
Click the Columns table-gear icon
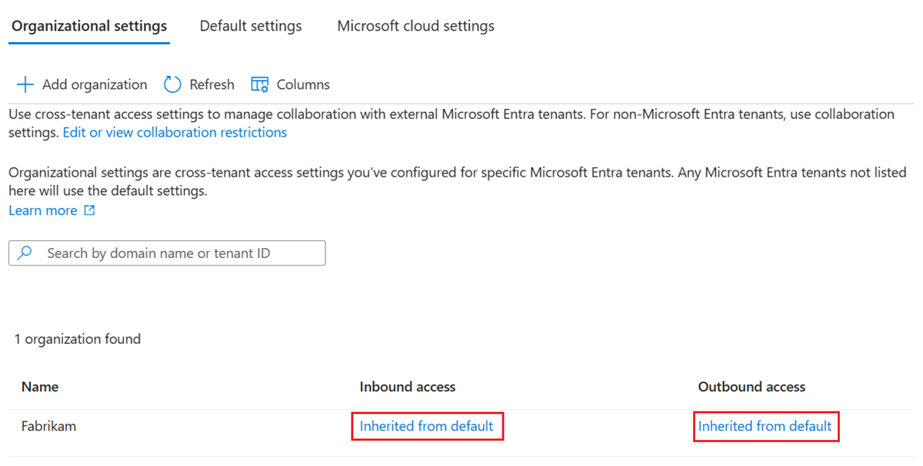pyautogui.click(x=260, y=84)
